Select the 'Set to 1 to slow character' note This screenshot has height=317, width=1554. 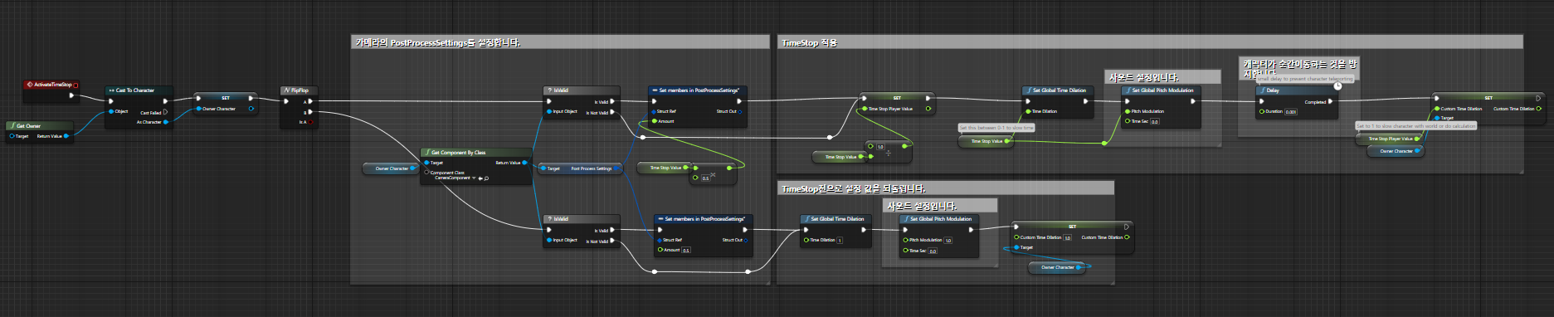click(x=1416, y=126)
